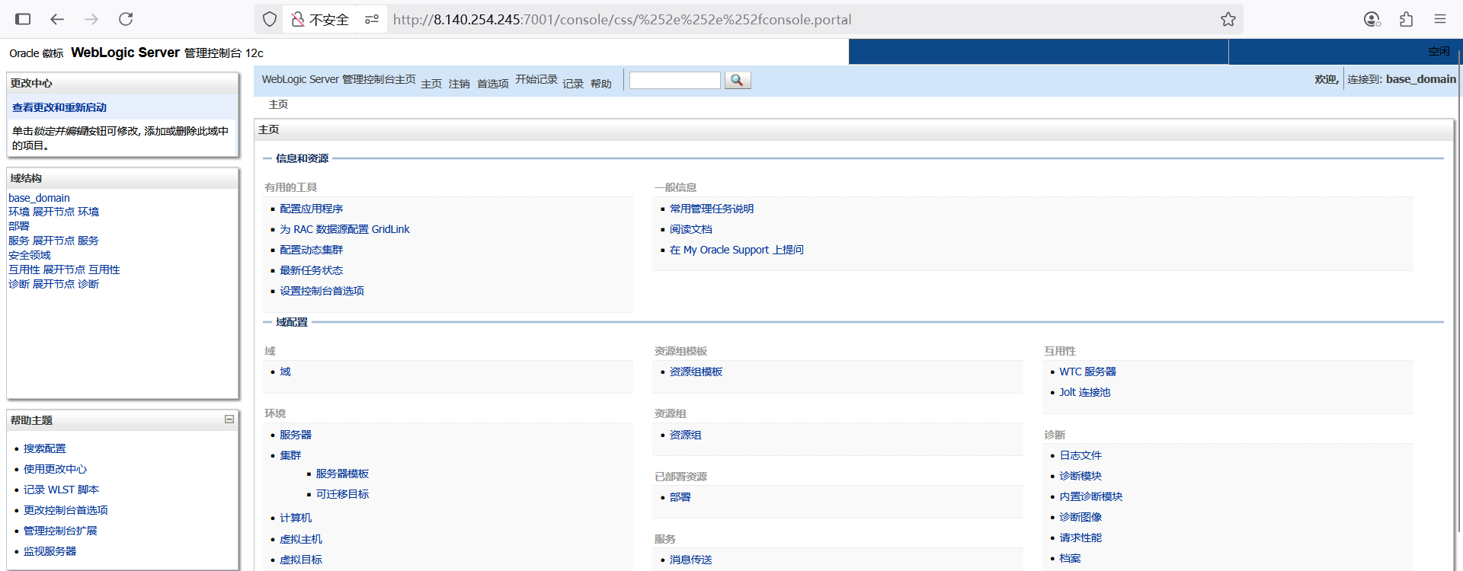
Task: Expand the 诊断 tree node
Action: tap(53, 284)
